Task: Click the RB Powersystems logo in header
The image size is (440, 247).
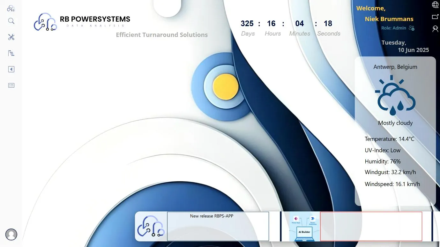Action: (x=82, y=22)
